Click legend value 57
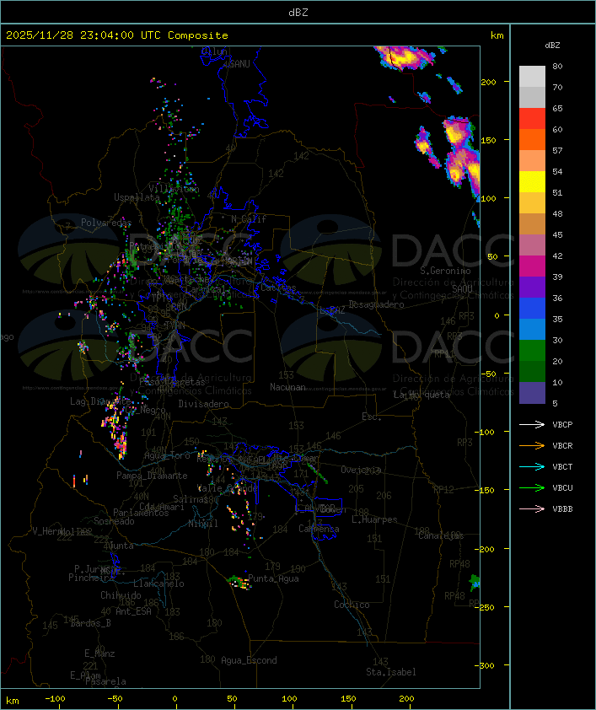This screenshot has width=596, height=710. coord(557,150)
